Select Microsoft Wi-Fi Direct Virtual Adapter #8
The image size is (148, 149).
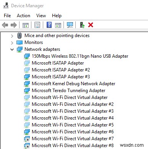click(73, 146)
